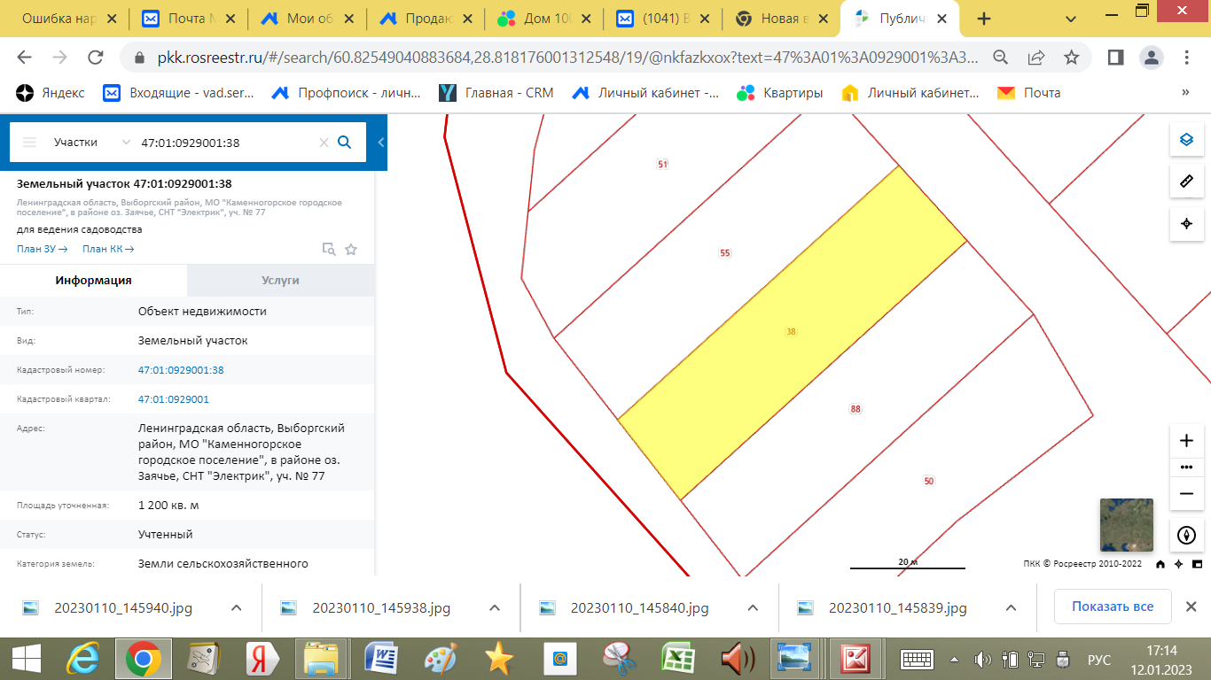Reset map orientation with the compass
Viewport: 1211px width, 680px height.
click(1187, 535)
